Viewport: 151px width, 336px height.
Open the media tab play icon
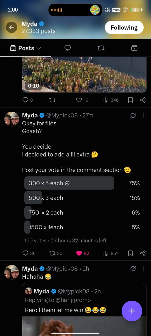click(x=134, y=48)
